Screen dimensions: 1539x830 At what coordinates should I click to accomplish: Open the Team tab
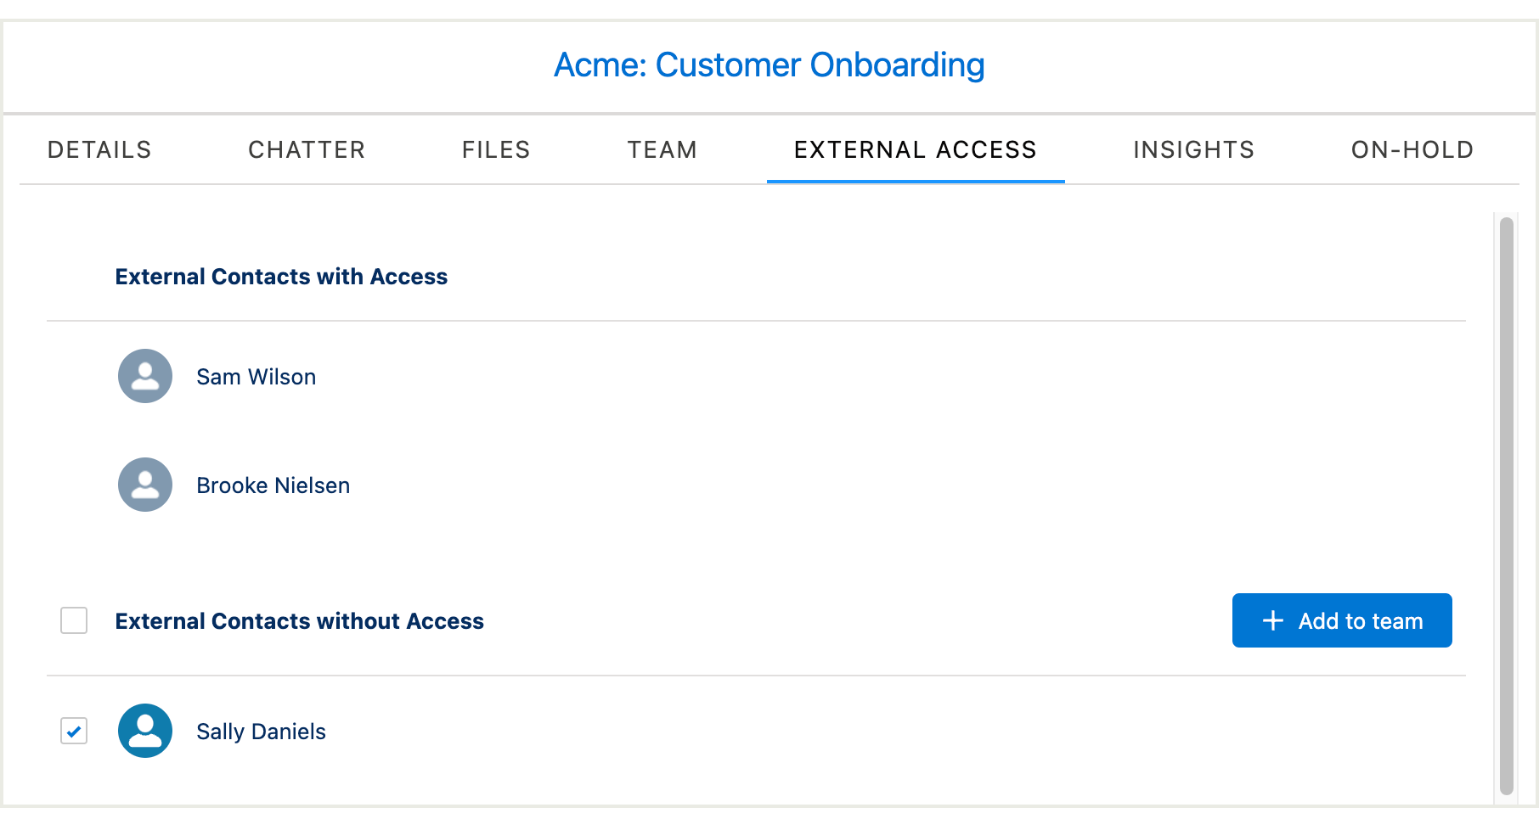662,149
